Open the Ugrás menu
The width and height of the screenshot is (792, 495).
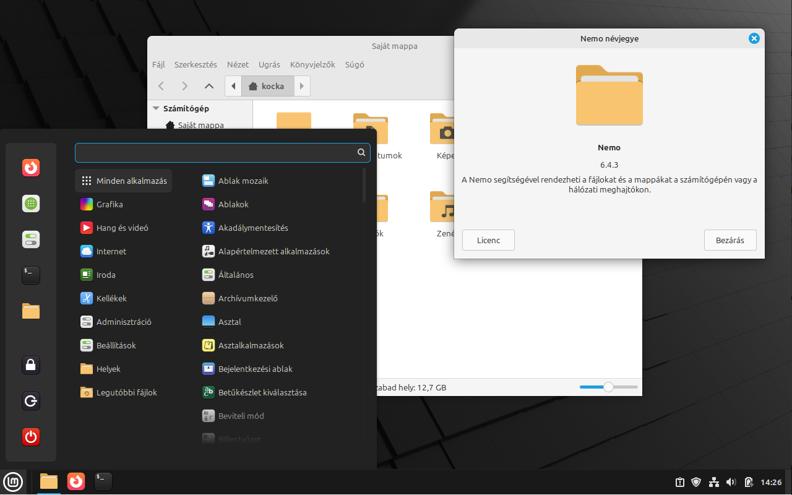pos(269,64)
